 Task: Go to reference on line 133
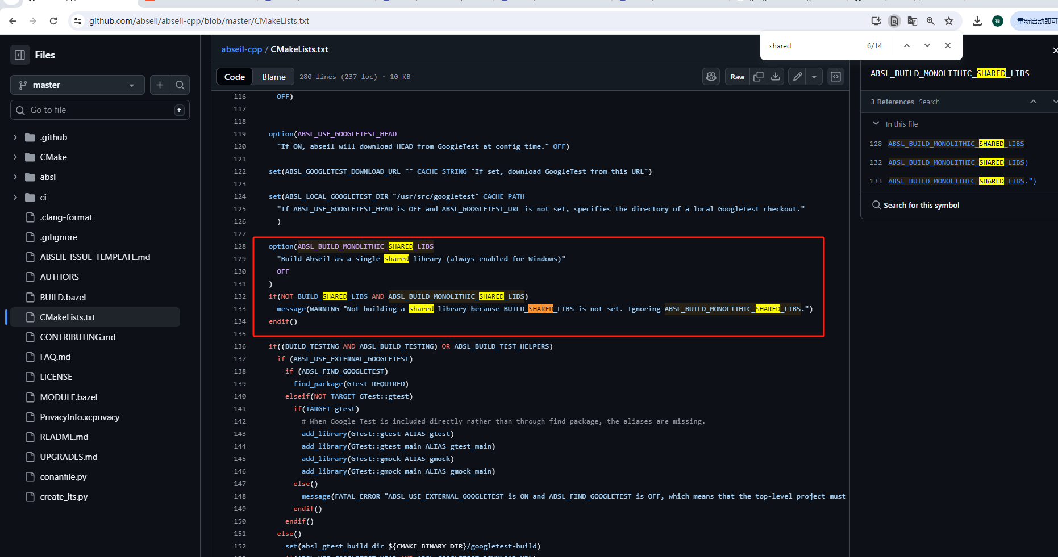[x=962, y=181]
